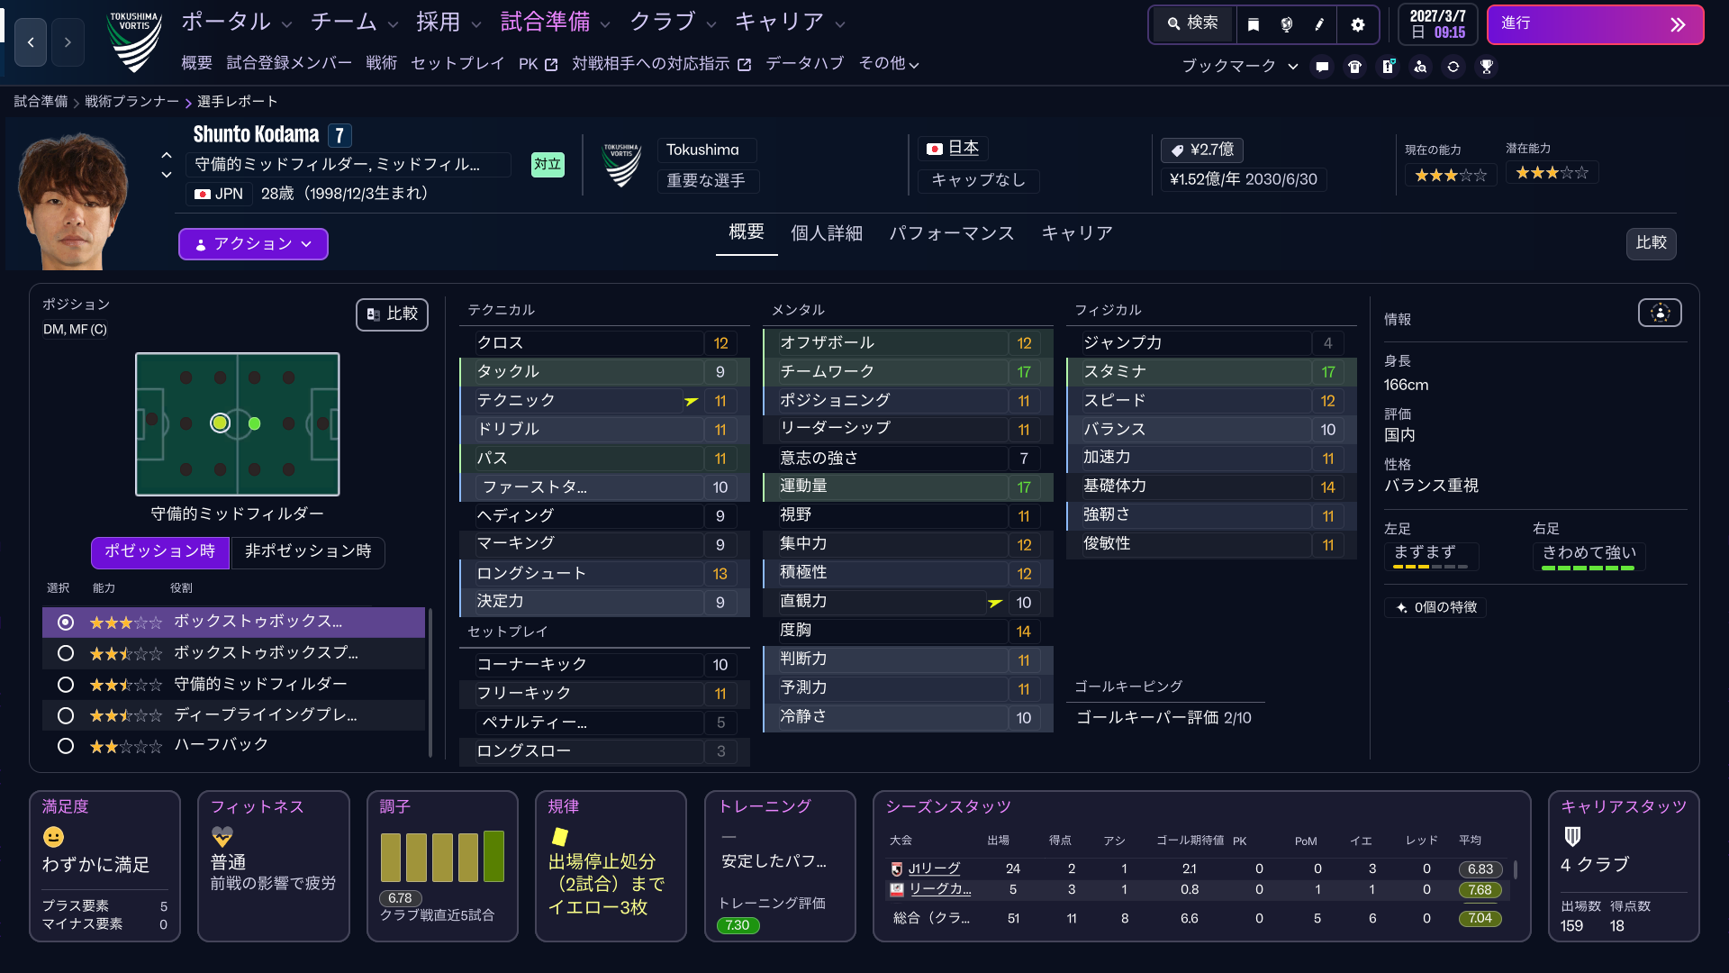Screen dimensions: 1729x973
Task: Switch to 個人詳細 tab
Action: pyautogui.click(x=826, y=233)
